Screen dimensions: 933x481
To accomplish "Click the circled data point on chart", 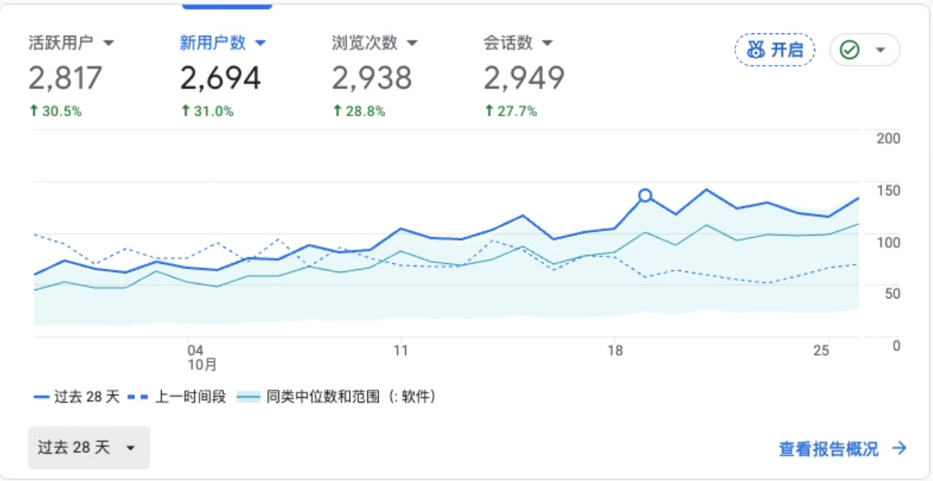I will point(645,195).
